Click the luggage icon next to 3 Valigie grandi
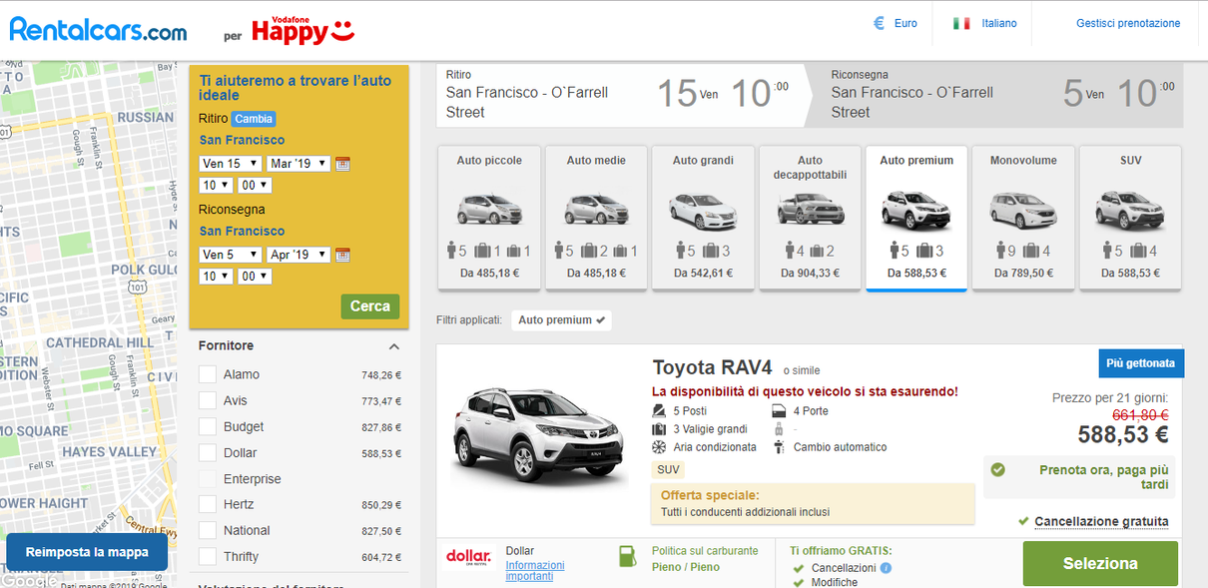Viewport: 1208px width, 588px height. click(x=659, y=429)
